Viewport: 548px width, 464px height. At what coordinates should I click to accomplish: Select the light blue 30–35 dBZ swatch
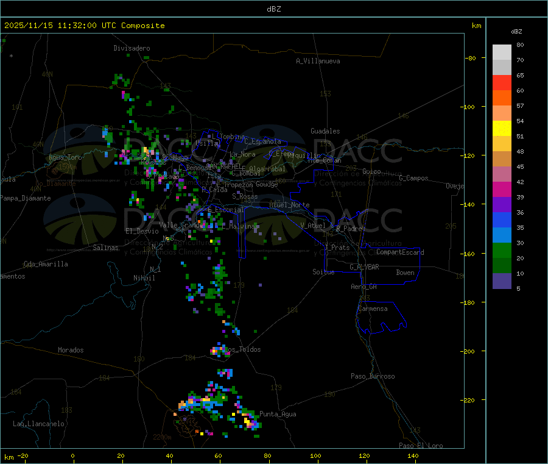(x=502, y=235)
